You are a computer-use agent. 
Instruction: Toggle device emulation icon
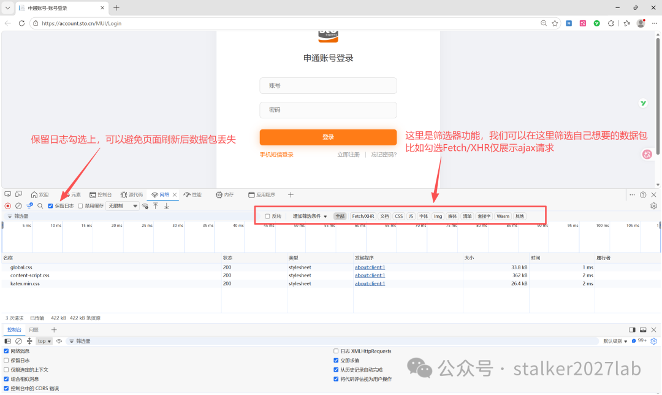tap(18, 194)
